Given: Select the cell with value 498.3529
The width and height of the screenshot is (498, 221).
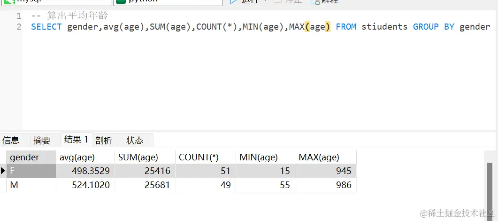Looking at the screenshot, I should (x=85, y=171).
